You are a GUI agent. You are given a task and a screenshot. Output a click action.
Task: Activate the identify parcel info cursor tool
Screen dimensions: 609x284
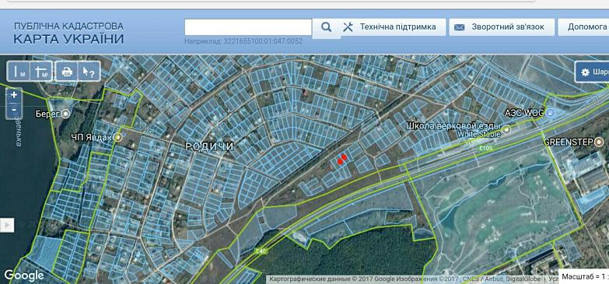(89, 72)
